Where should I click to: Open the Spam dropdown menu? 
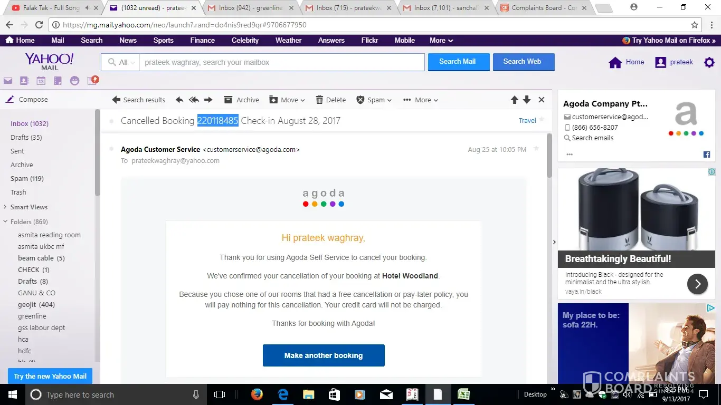(374, 100)
